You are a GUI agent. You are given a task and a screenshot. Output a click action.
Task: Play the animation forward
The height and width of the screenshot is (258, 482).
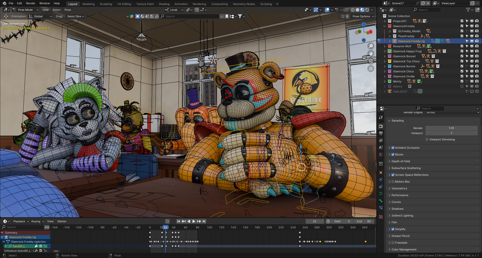pos(194,221)
